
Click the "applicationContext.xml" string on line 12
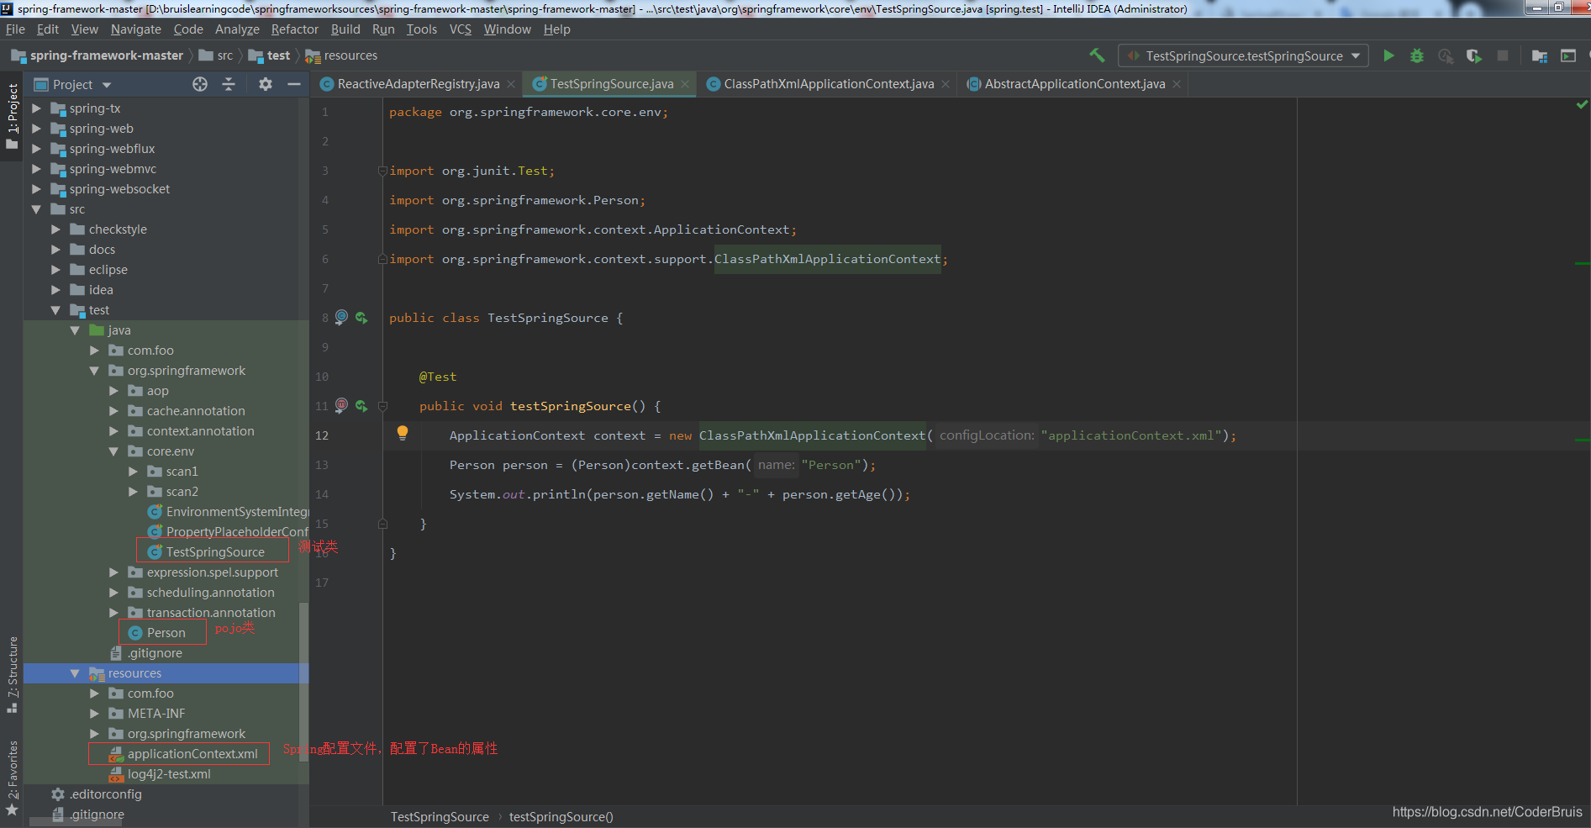1130,435
